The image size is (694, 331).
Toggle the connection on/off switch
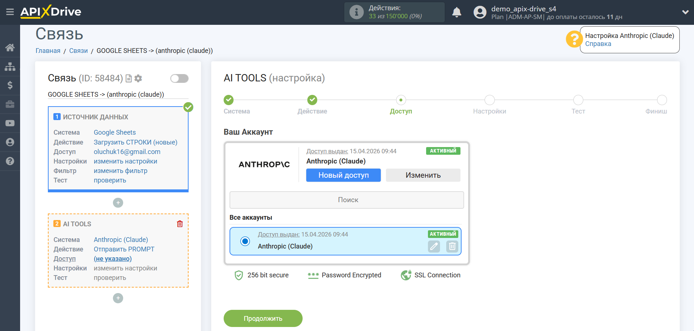(179, 78)
